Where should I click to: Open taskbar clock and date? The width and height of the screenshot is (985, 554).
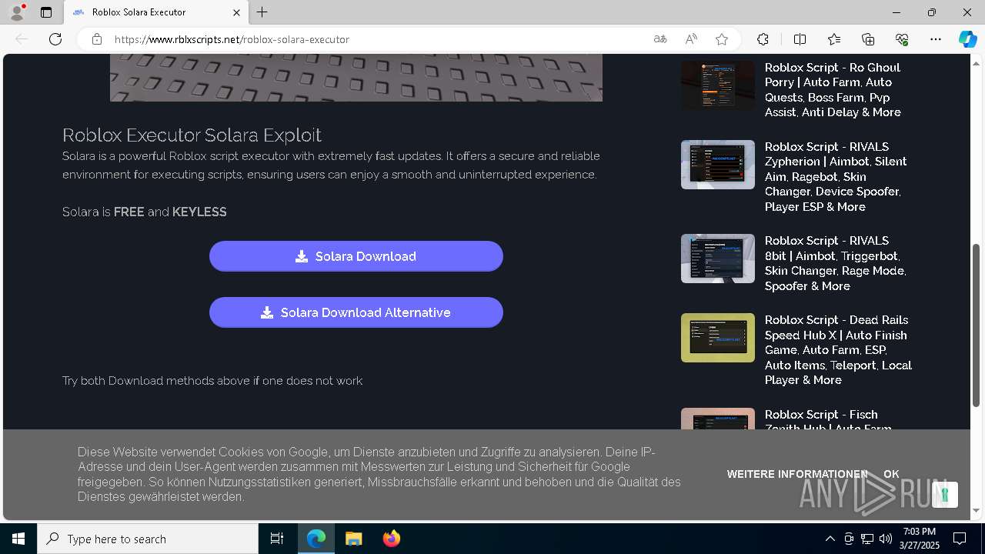(x=920, y=539)
